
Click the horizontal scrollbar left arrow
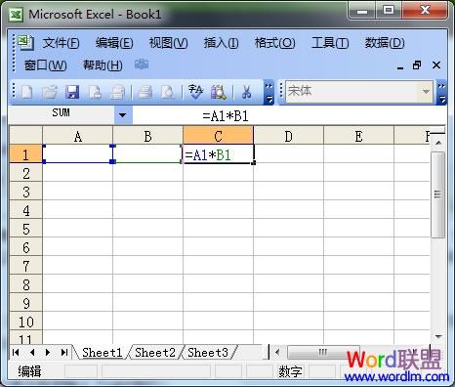click(x=277, y=352)
